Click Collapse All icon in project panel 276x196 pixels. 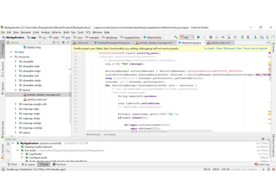coord(58,42)
